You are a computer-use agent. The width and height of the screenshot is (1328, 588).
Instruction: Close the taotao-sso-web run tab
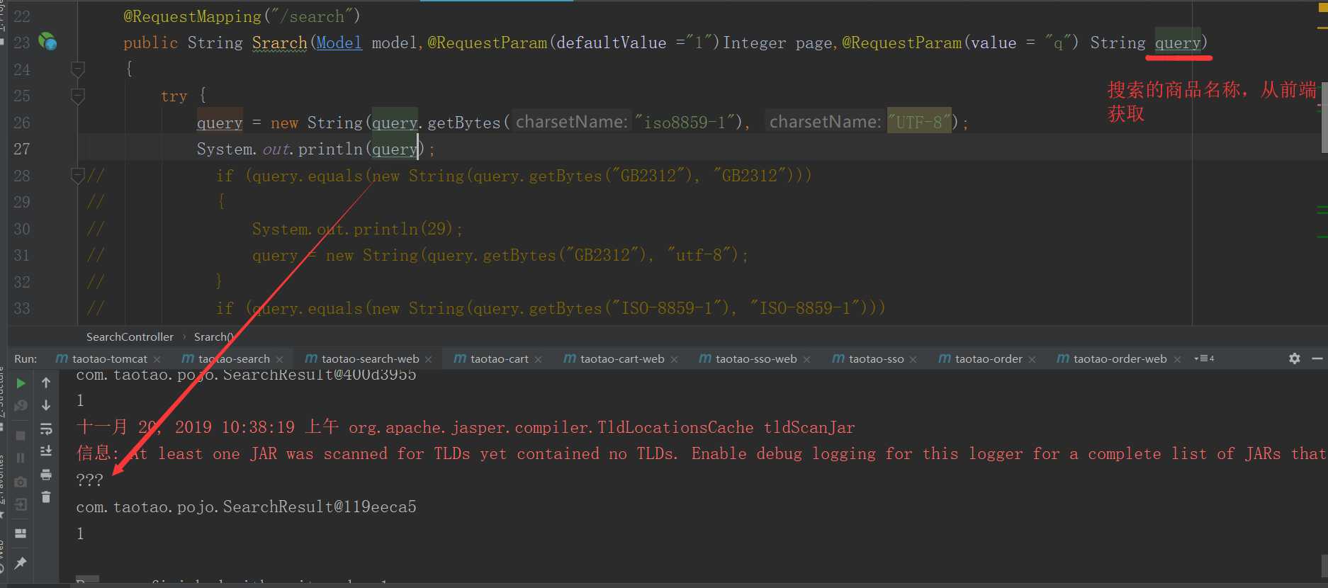[x=807, y=360]
